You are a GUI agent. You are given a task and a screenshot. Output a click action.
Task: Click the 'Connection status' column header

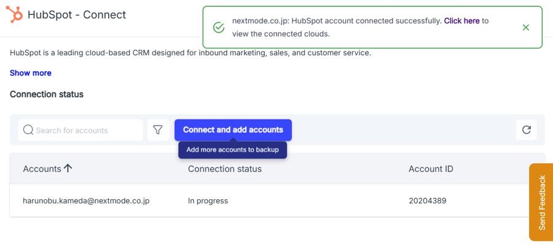225,169
